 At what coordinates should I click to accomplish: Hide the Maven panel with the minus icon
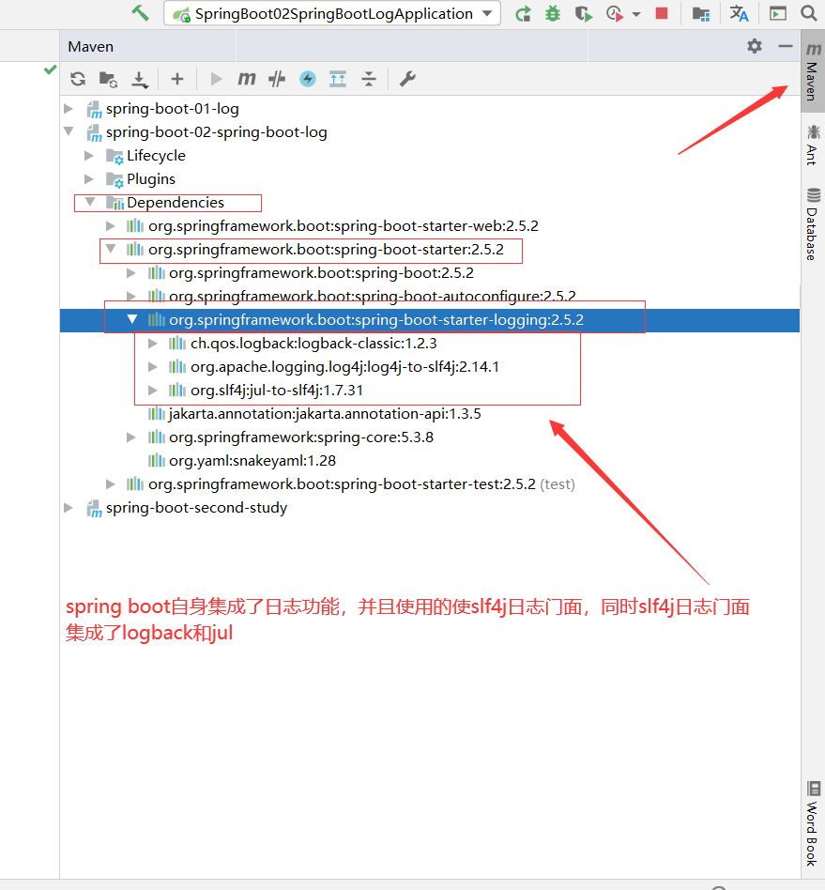(786, 46)
